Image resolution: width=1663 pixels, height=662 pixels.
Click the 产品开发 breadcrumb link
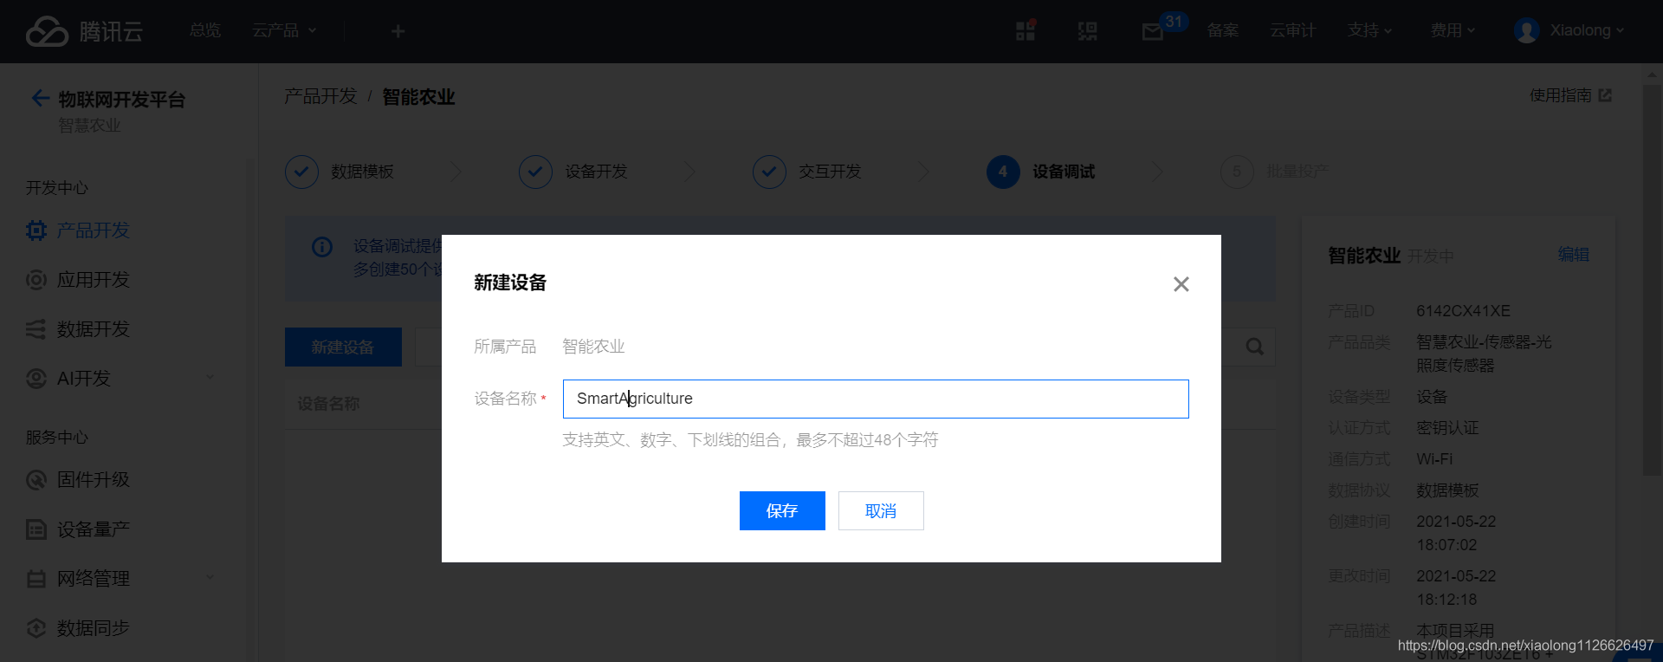[320, 96]
